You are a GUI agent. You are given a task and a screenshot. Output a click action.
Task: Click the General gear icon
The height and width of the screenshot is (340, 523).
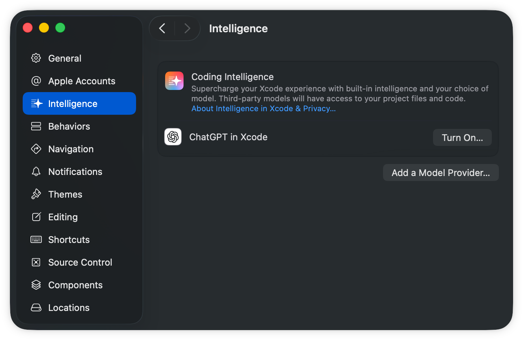(x=36, y=58)
